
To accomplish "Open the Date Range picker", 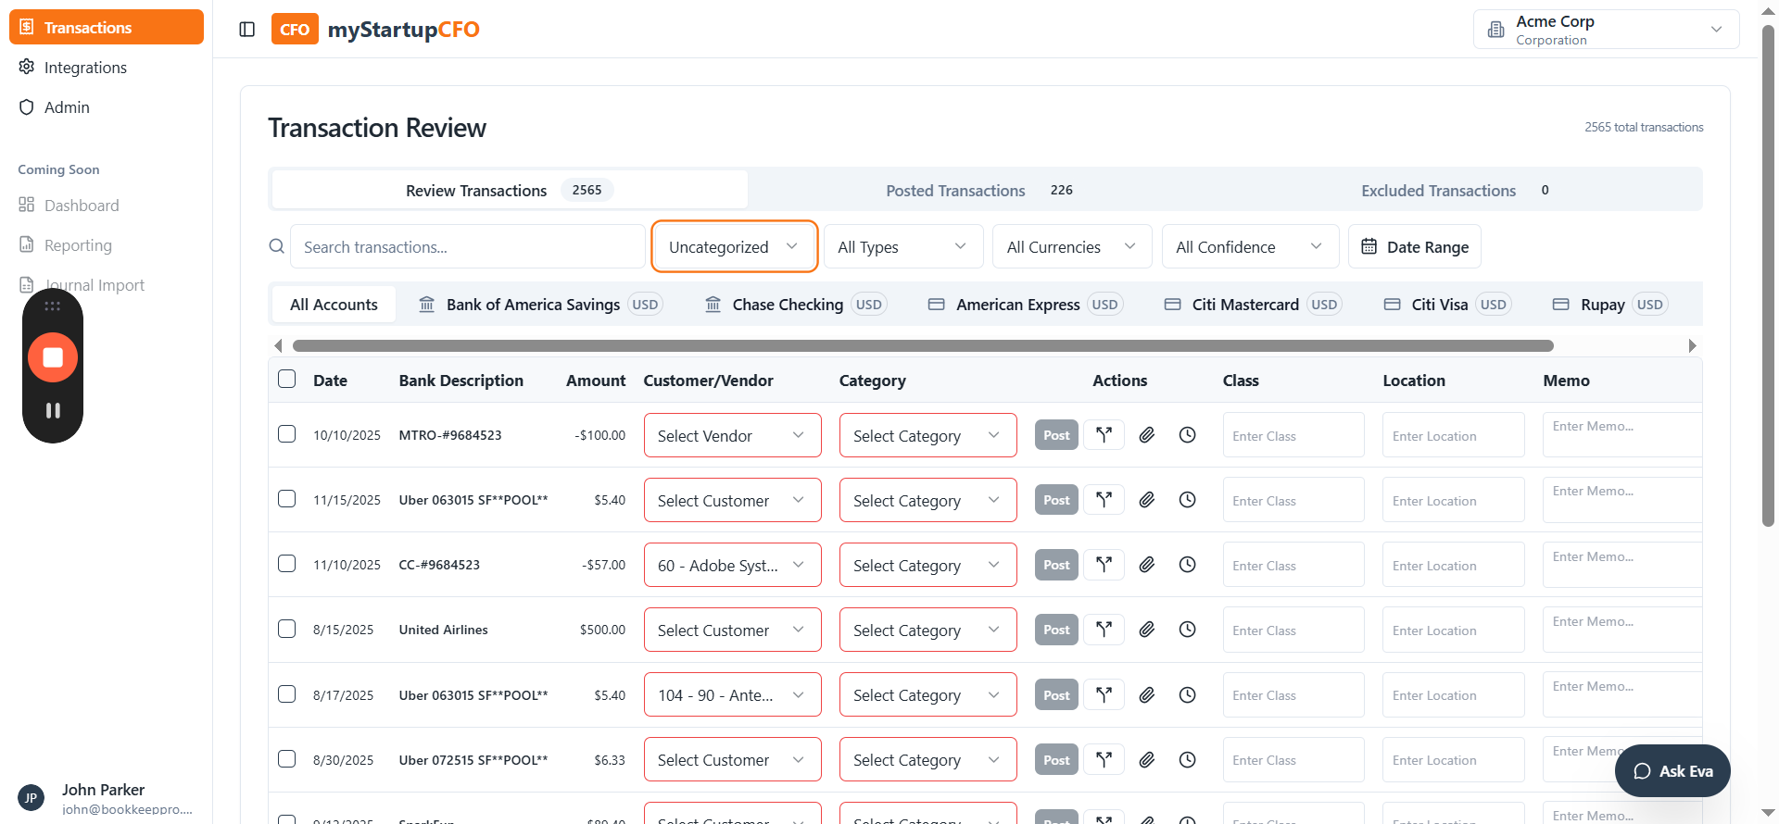I will tap(1414, 246).
